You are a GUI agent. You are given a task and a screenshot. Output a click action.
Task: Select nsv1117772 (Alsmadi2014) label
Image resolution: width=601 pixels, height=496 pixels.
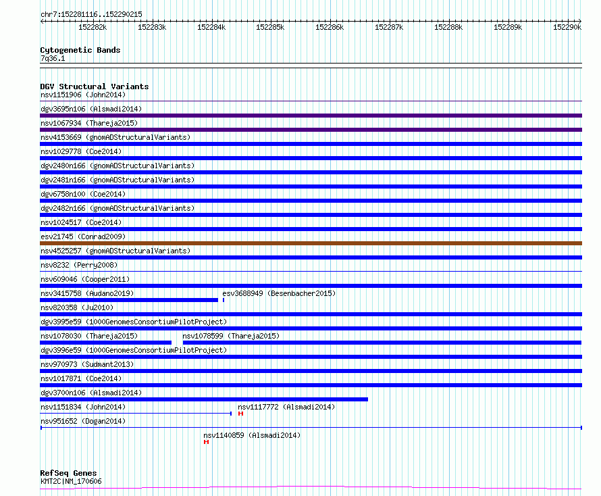(286, 407)
